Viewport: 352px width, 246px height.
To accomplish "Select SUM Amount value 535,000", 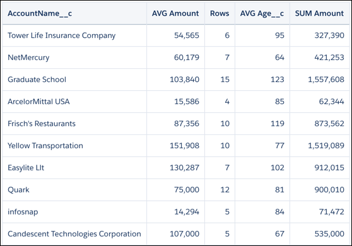I will 329,234.
